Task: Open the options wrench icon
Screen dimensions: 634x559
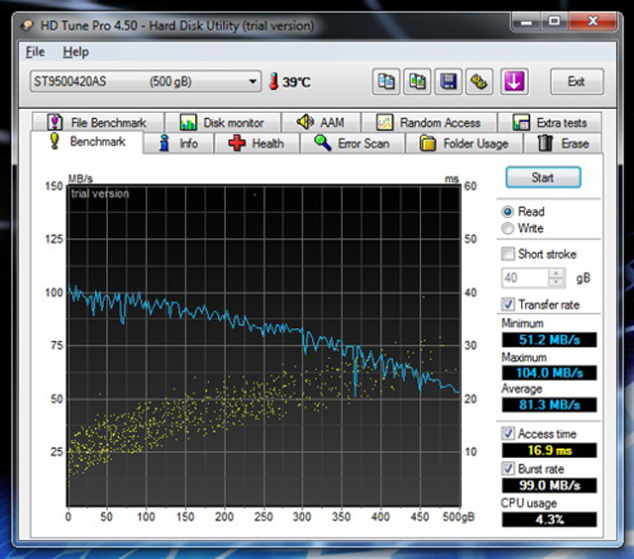Action: point(480,82)
